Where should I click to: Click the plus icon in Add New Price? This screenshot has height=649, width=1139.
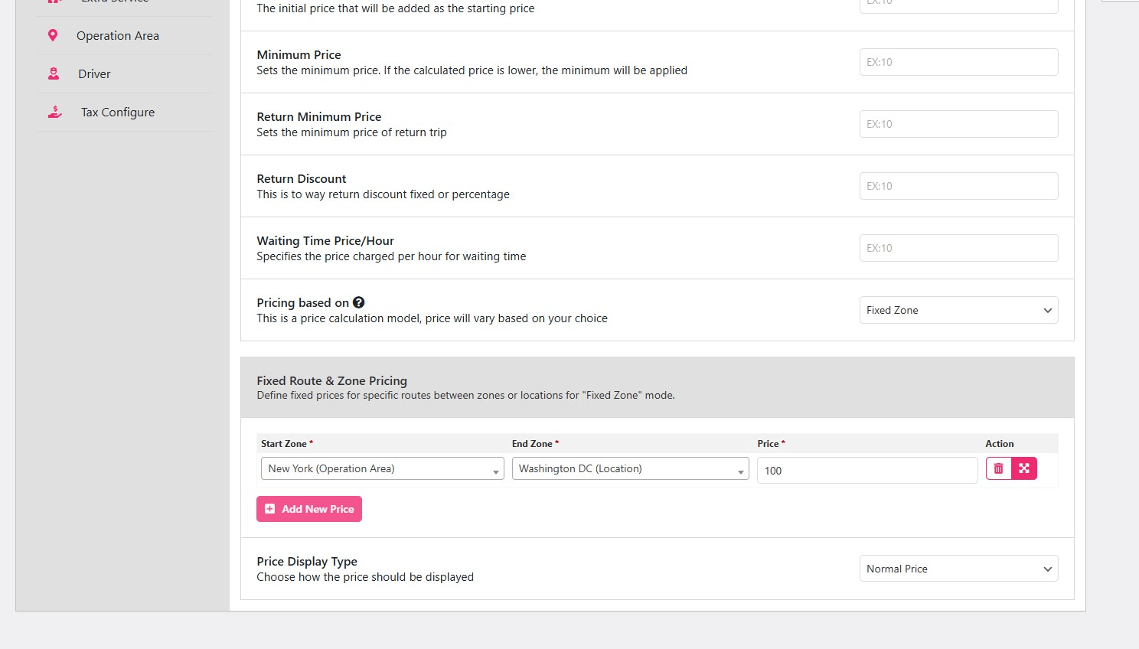269,509
